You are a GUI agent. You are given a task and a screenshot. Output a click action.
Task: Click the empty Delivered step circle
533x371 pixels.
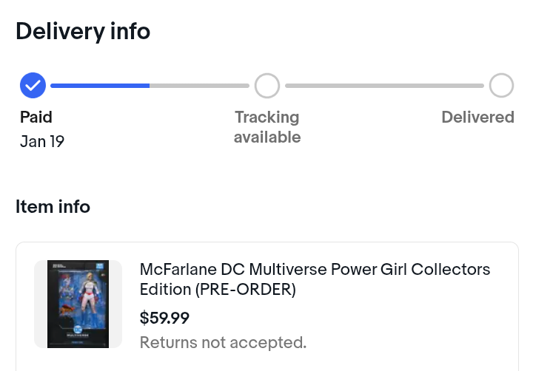[501, 86]
